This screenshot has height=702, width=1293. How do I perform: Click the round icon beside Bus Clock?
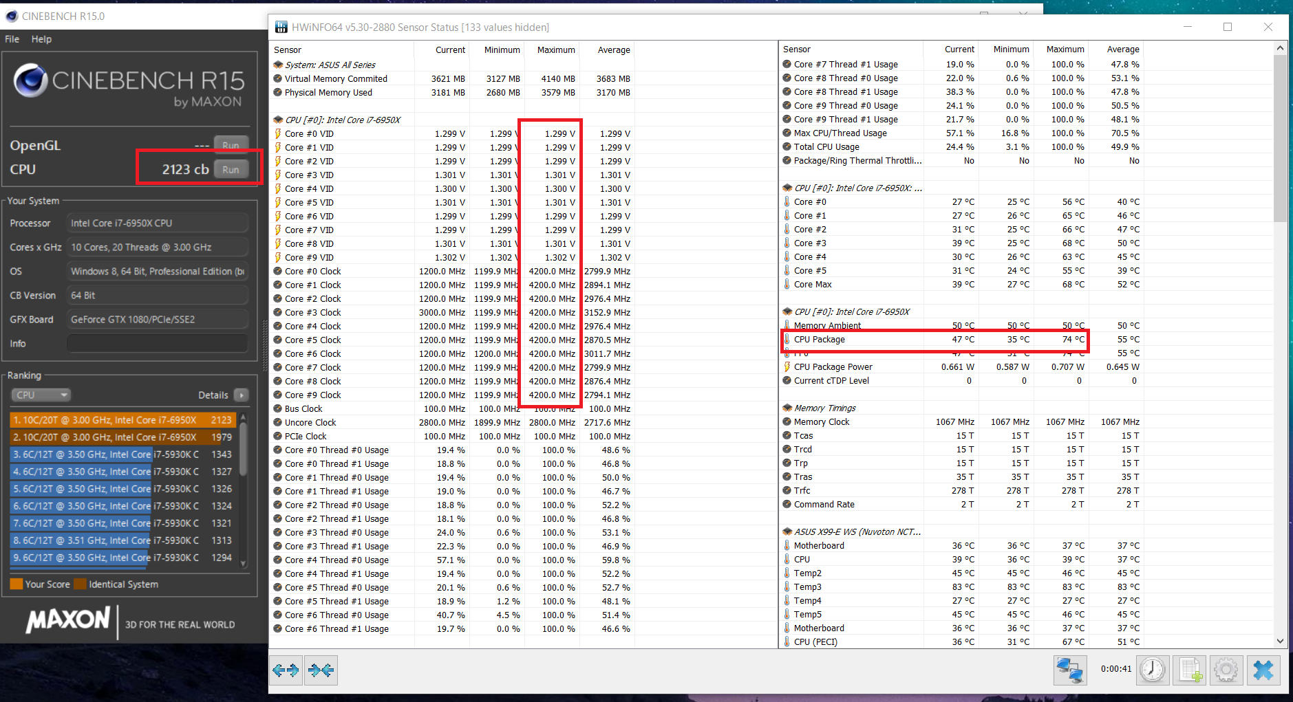click(278, 408)
